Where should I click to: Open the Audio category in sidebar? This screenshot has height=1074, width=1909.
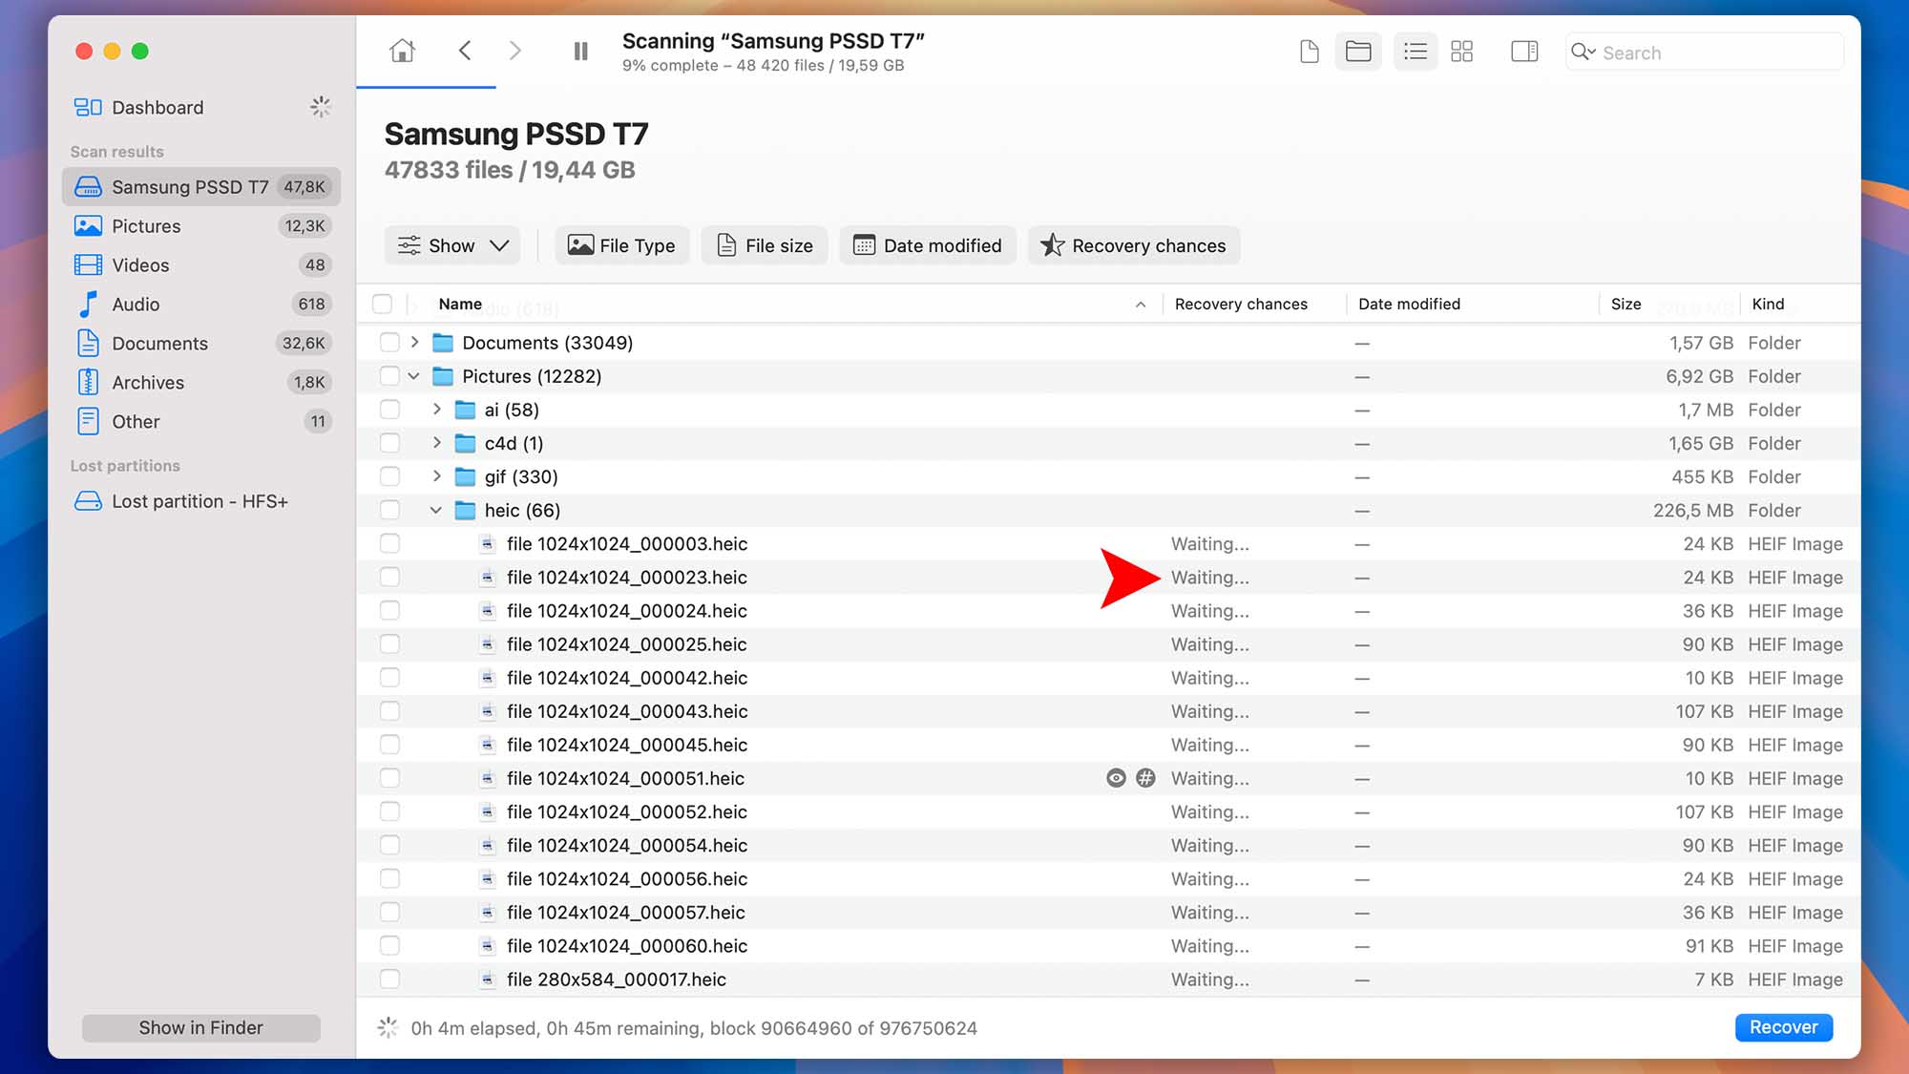[x=200, y=305]
